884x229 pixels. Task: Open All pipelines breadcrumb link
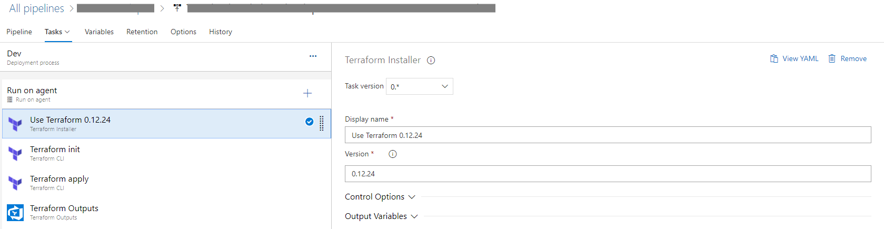(x=36, y=8)
